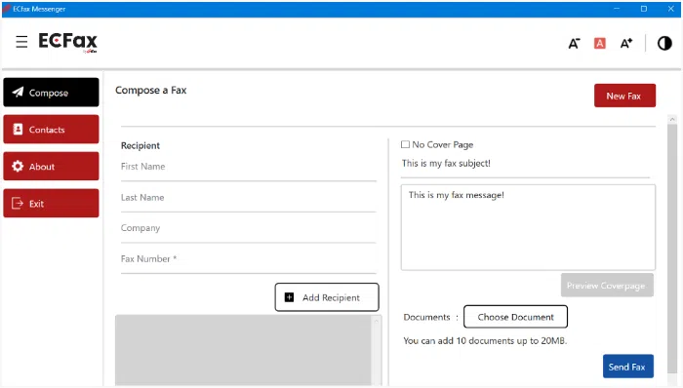Click 'You can add 10 documents' text
The image size is (683, 388).
point(485,340)
